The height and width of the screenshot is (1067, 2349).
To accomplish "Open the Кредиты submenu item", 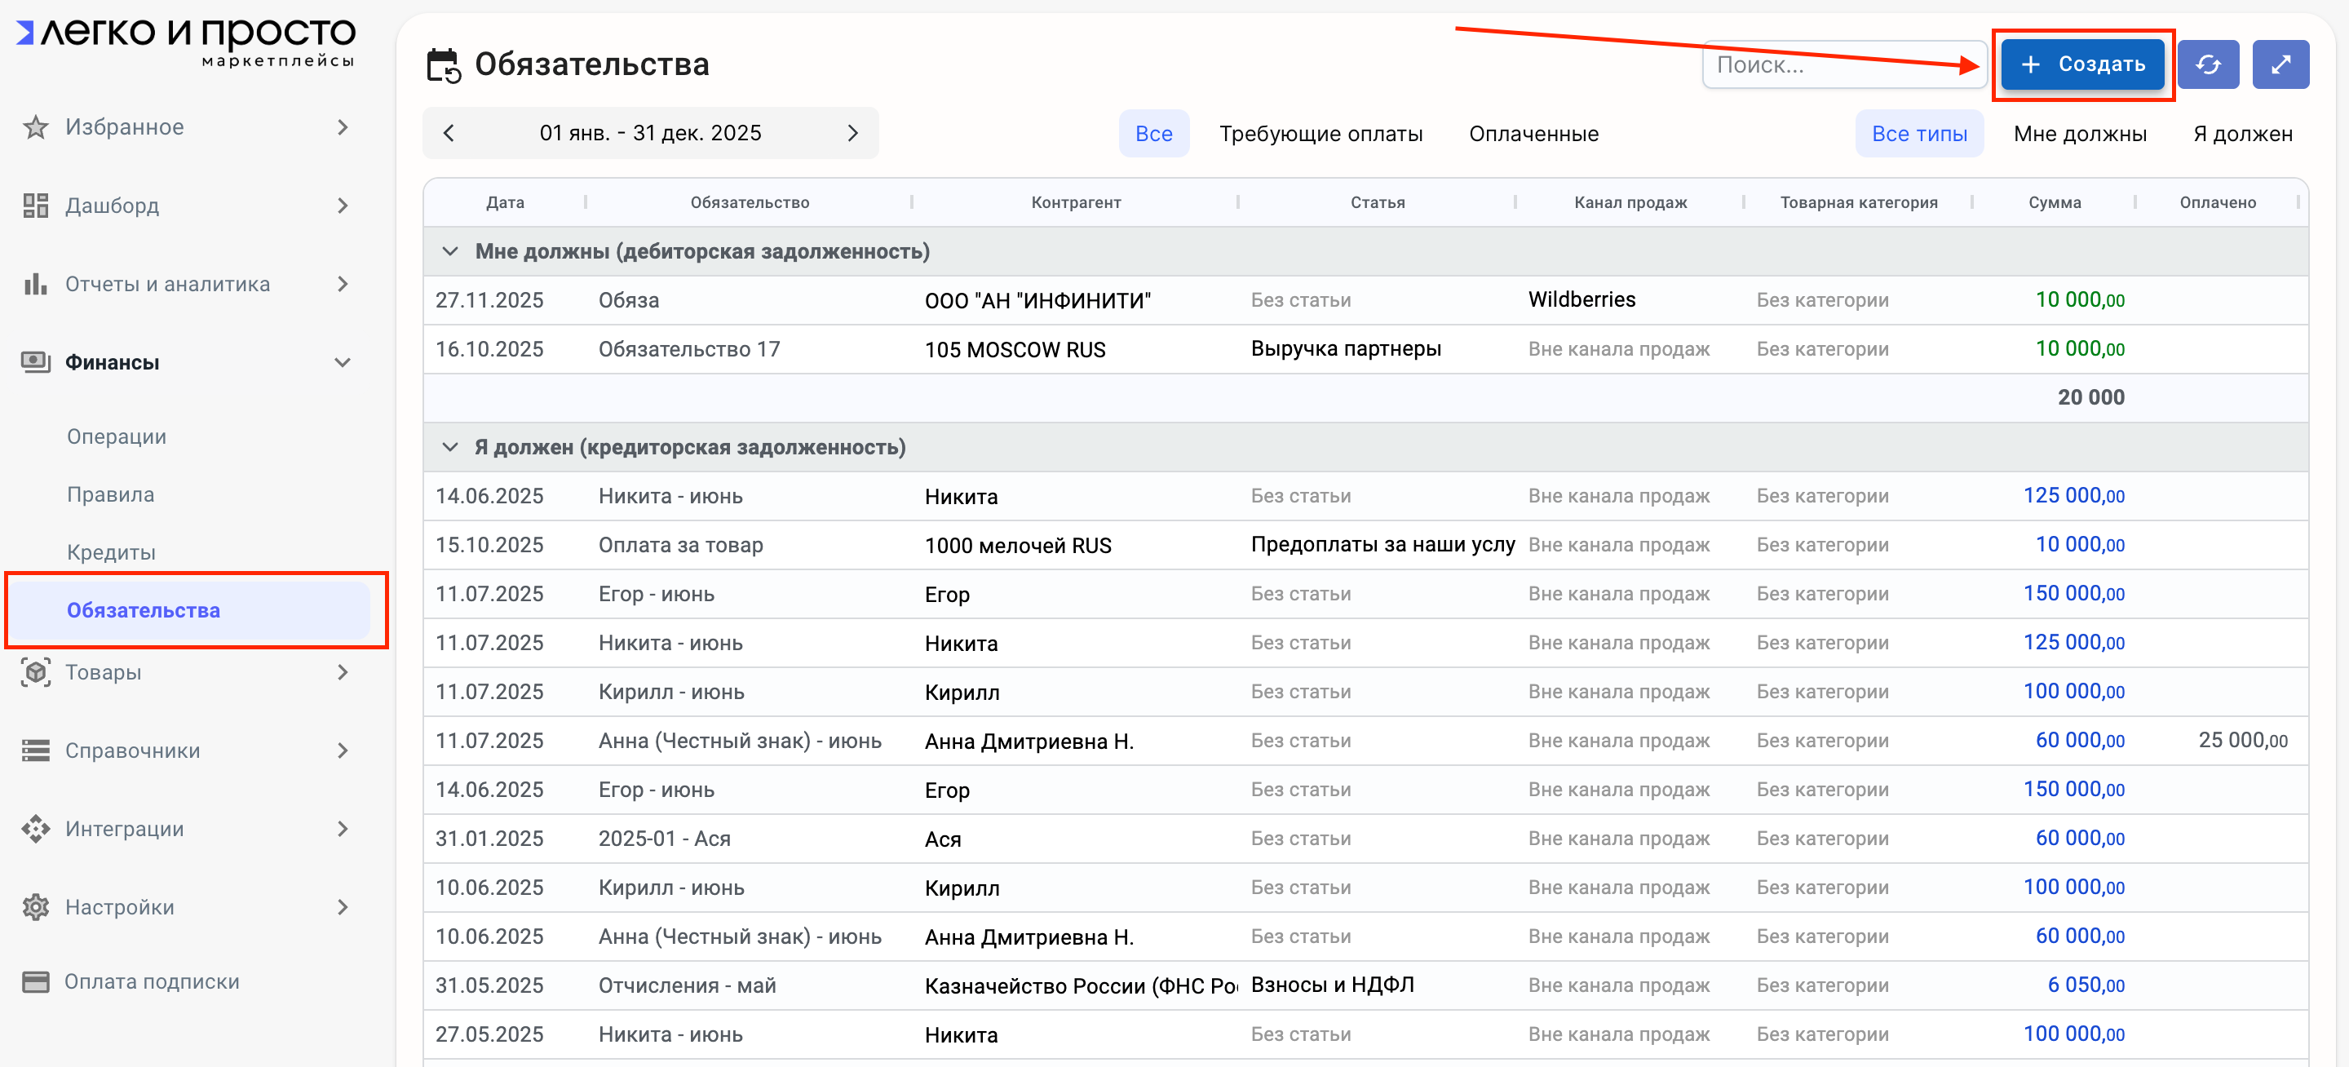I will [x=110, y=551].
